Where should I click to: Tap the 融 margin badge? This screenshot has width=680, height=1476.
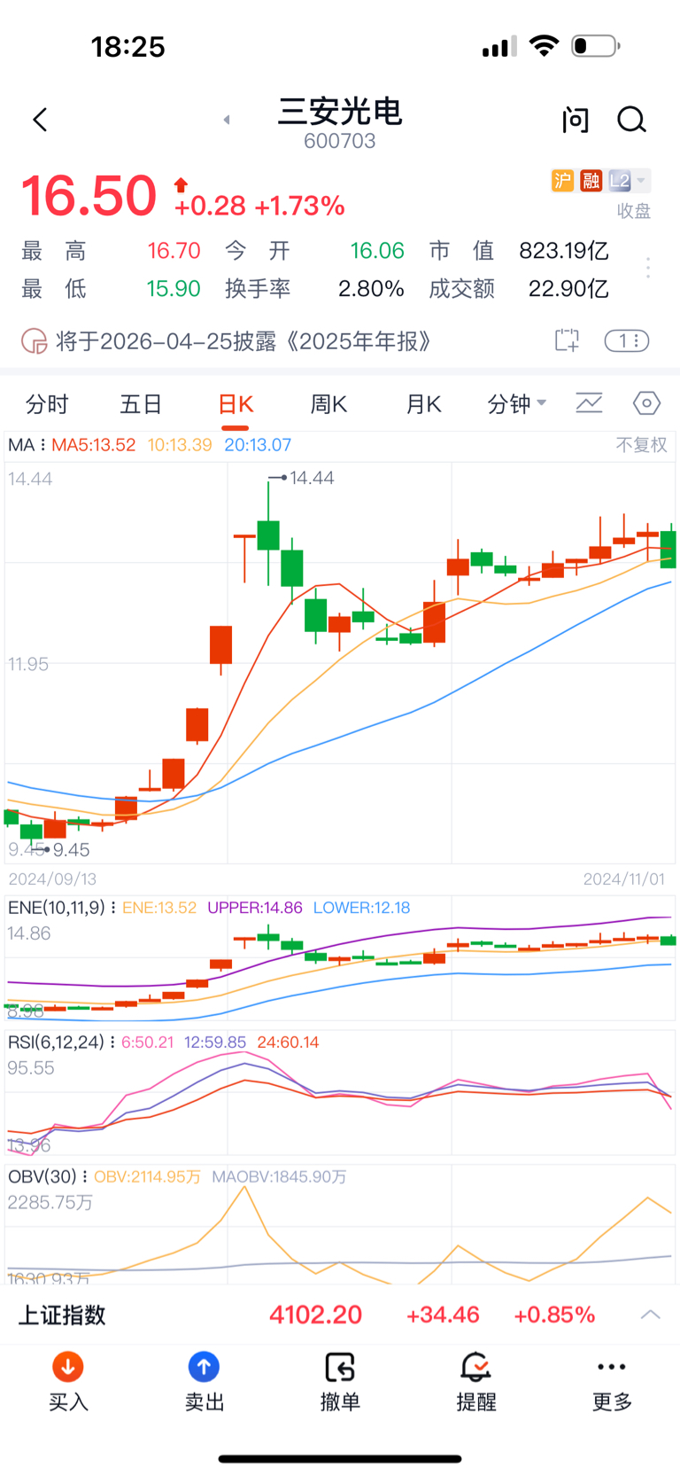pyautogui.click(x=591, y=181)
